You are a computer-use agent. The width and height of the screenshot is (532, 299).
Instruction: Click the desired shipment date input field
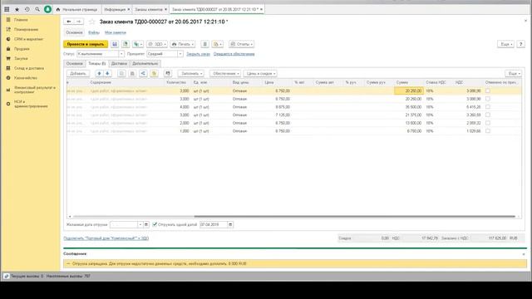point(124,224)
